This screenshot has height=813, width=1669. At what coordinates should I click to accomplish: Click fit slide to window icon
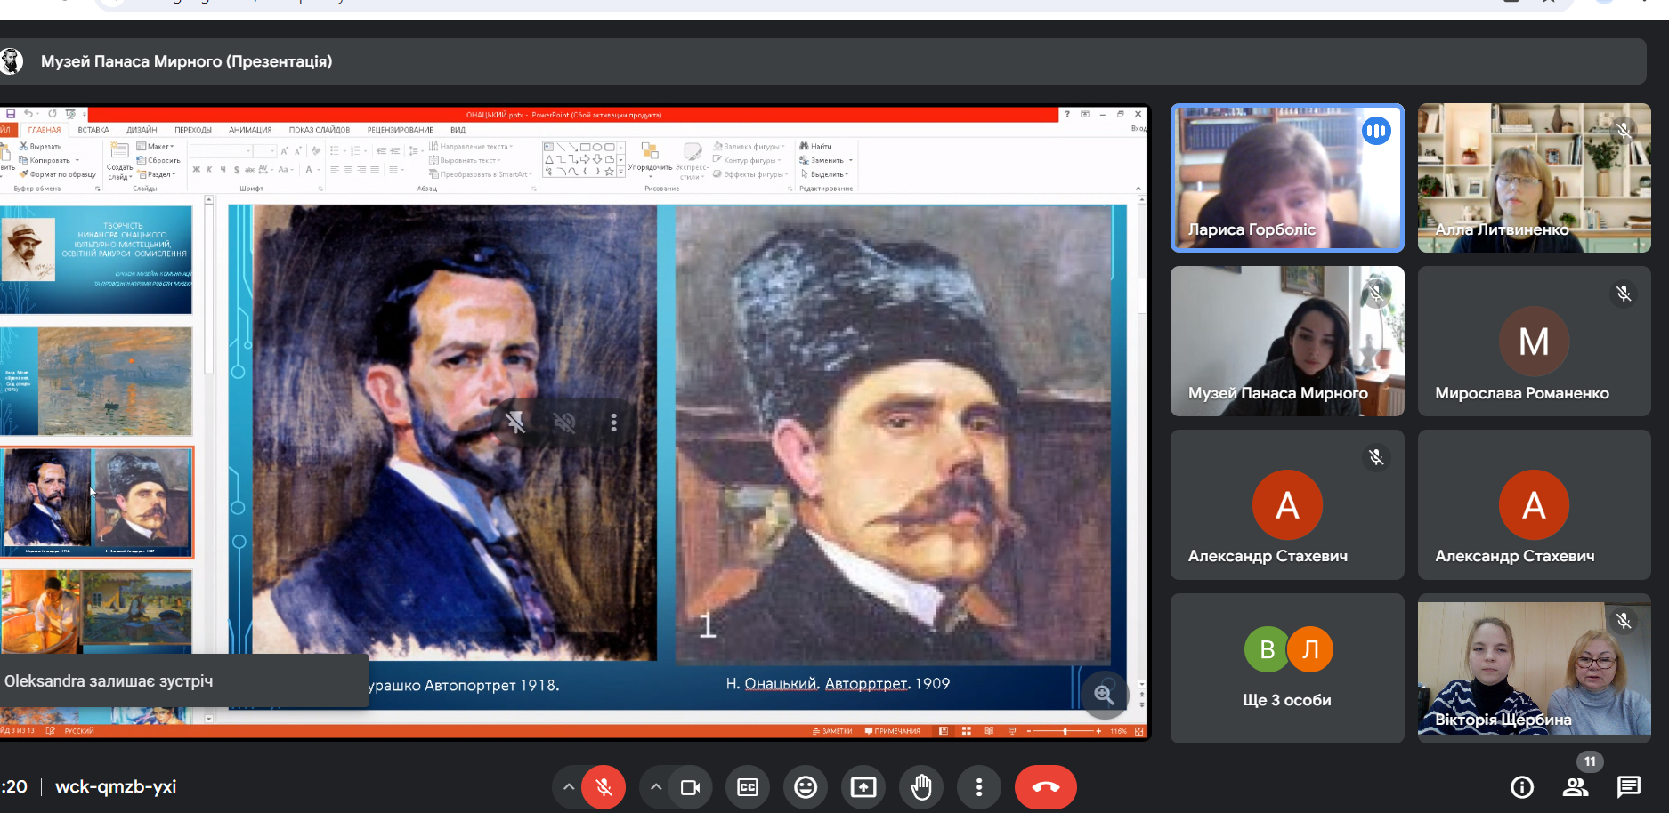(x=1139, y=731)
